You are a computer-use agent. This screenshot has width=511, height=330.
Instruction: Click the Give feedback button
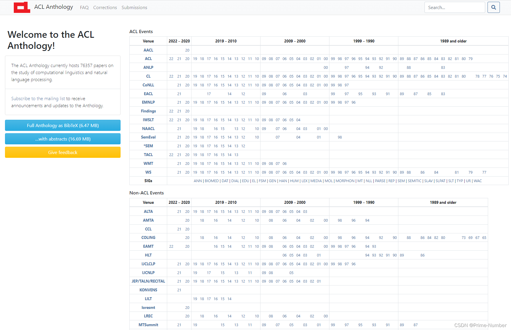point(63,152)
